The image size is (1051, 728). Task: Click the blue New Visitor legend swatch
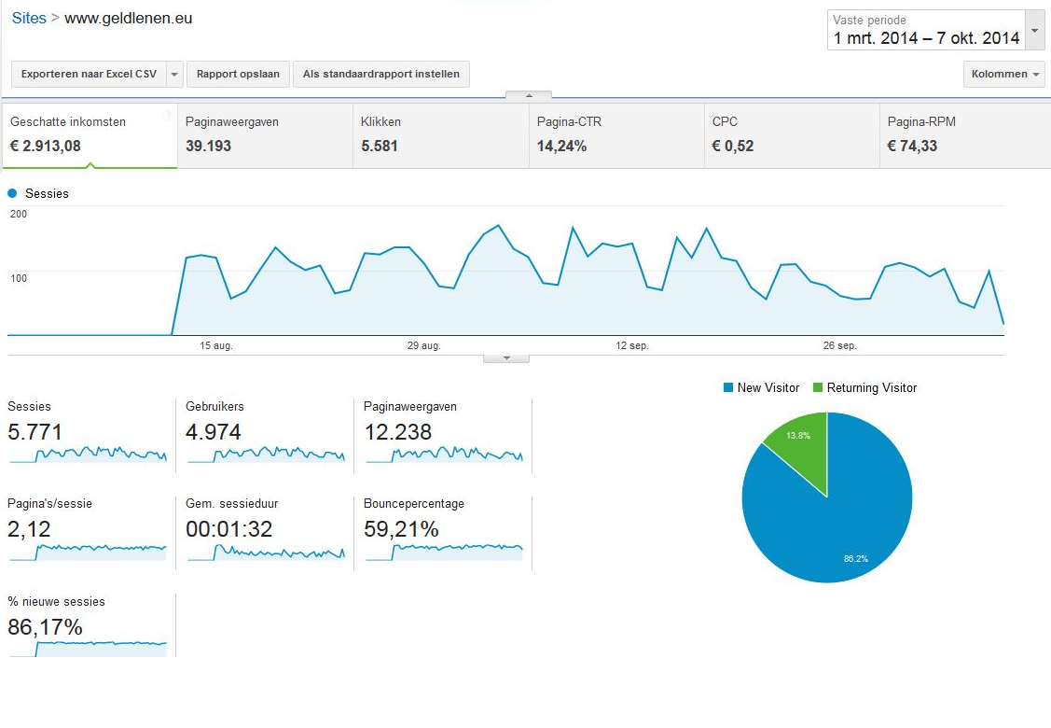point(728,388)
